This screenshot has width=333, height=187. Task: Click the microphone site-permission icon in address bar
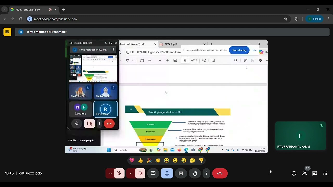(x=30, y=19)
